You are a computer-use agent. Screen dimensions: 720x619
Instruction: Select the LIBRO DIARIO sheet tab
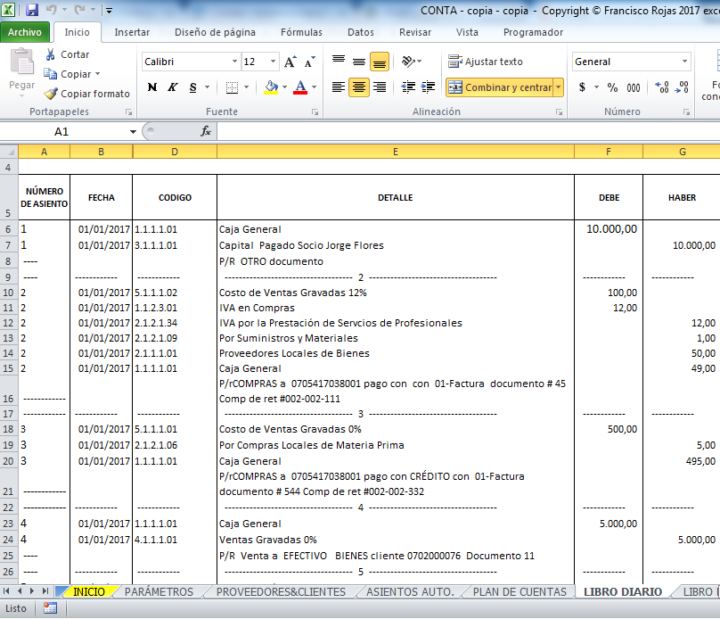[x=623, y=590]
